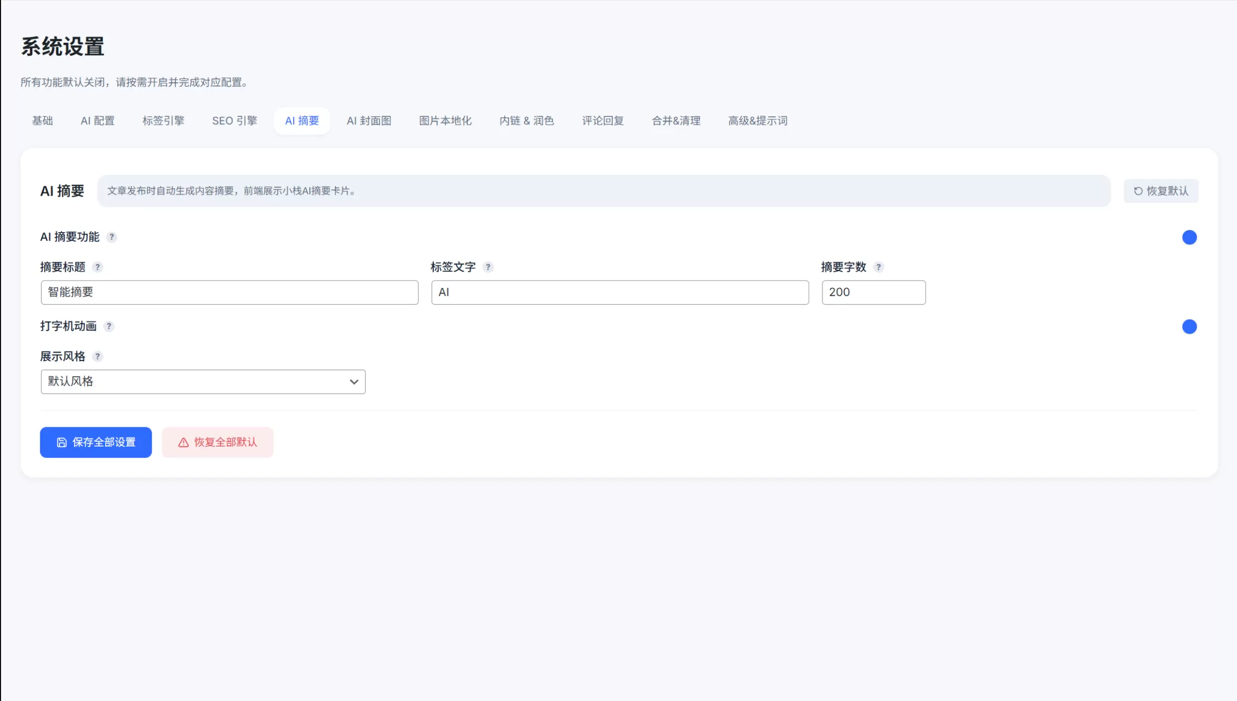Click help icon beside 摘要字数 label
This screenshot has height=701, width=1237.
click(879, 267)
